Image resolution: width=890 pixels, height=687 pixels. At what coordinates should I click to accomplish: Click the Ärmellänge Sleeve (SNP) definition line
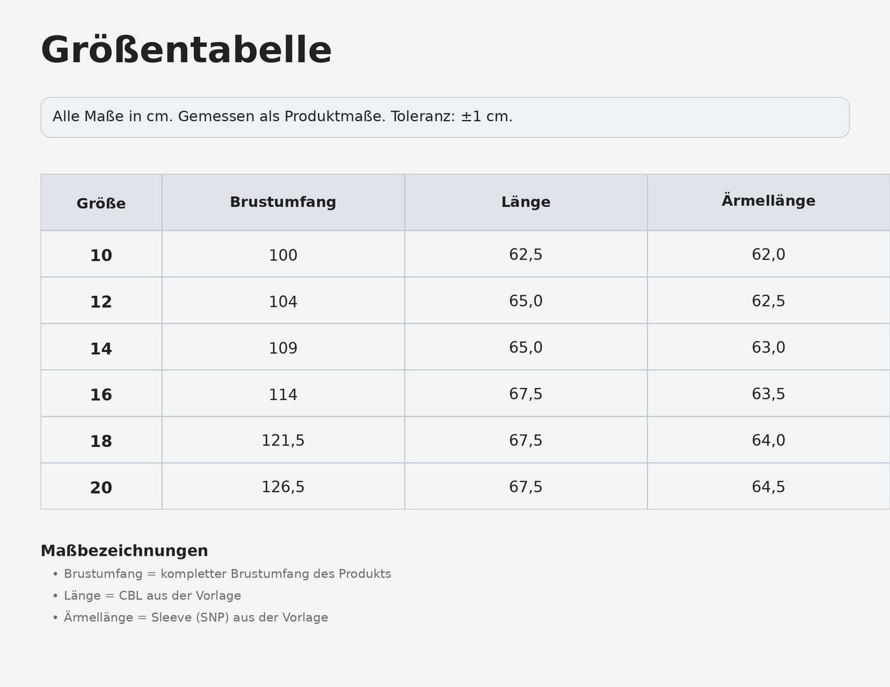[190, 617]
